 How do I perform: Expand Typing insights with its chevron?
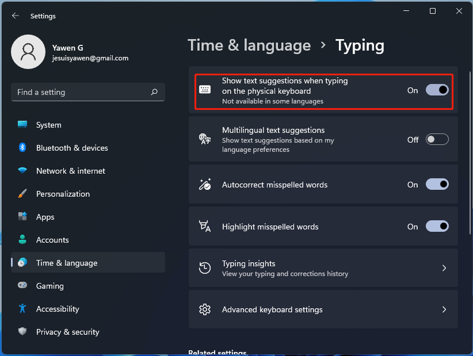pos(444,268)
